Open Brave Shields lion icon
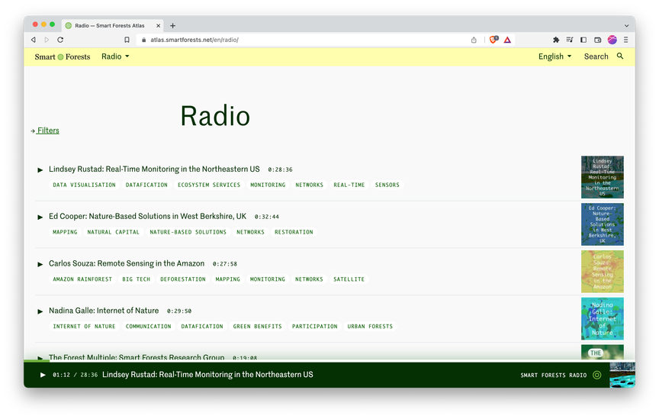This screenshot has width=659, height=419. click(x=493, y=40)
